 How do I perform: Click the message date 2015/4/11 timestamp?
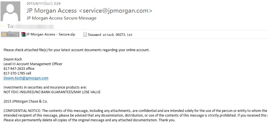point(44,3)
